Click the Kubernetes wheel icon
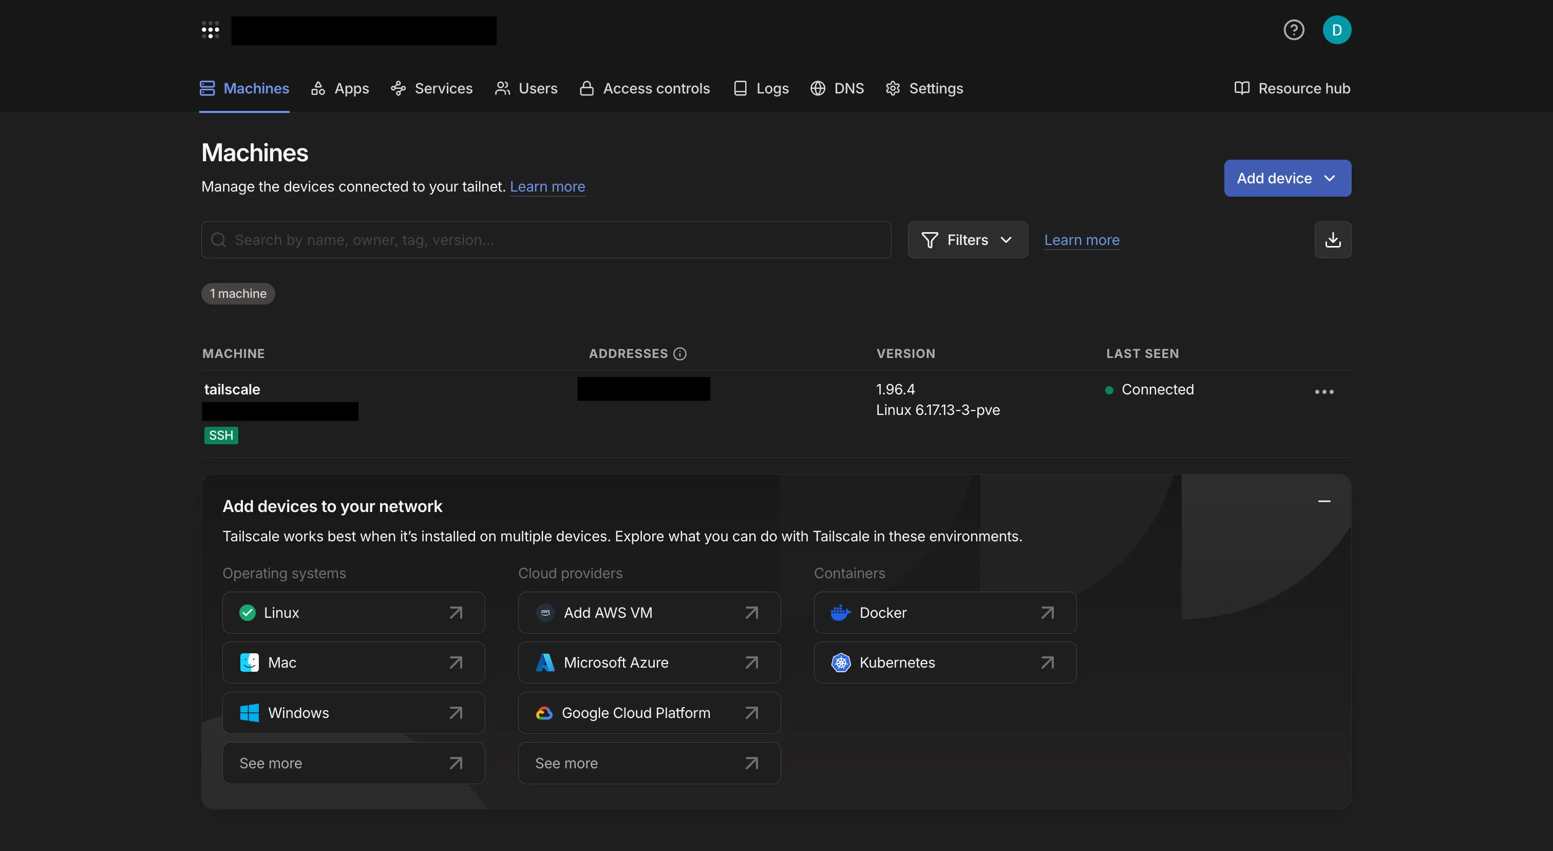Screen dimensions: 1553x851 (841, 663)
